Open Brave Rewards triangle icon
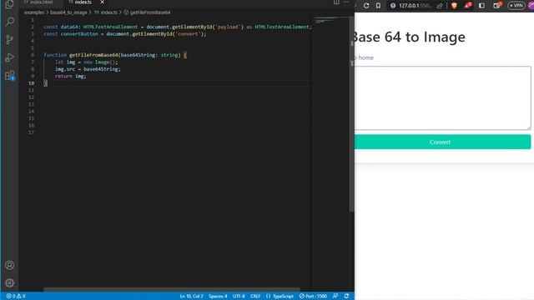The height and width of the screenshot is (300, 534). (x=468, y=5)
